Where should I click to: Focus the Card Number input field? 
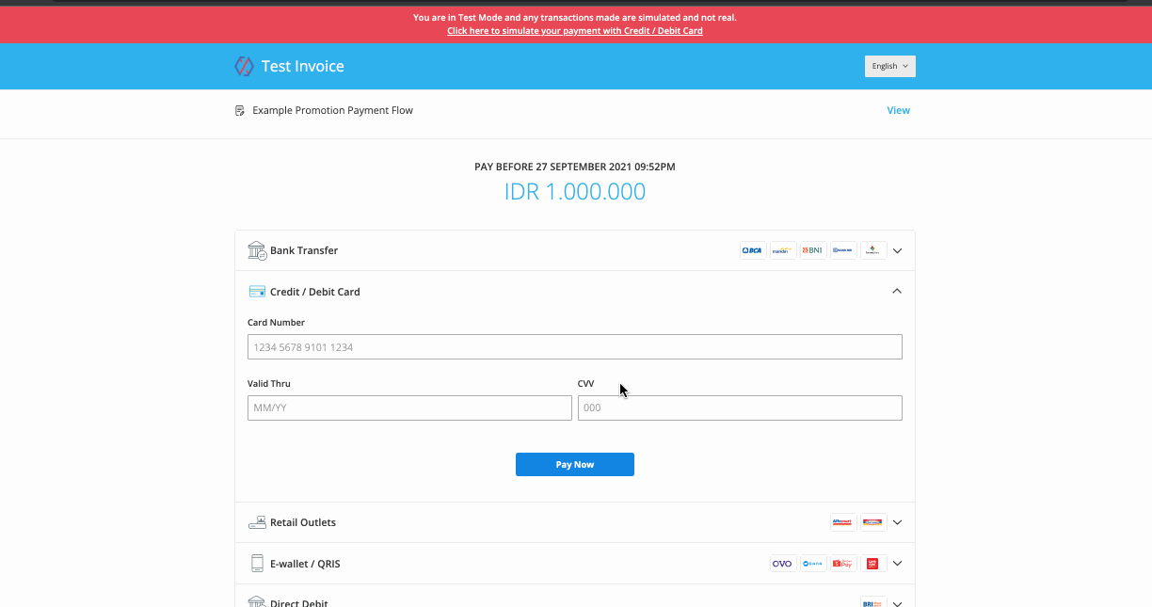coord(574,347)
